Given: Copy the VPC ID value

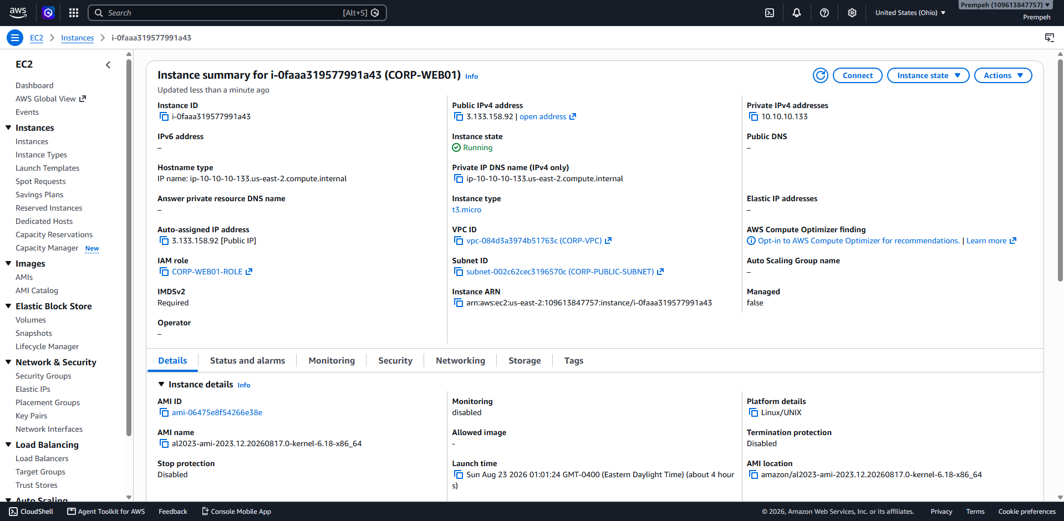Looking at the screenshot, I should point(459,241).
